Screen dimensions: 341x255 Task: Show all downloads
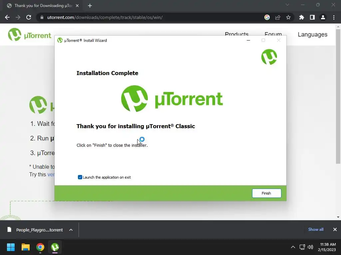tap(316, 229)
